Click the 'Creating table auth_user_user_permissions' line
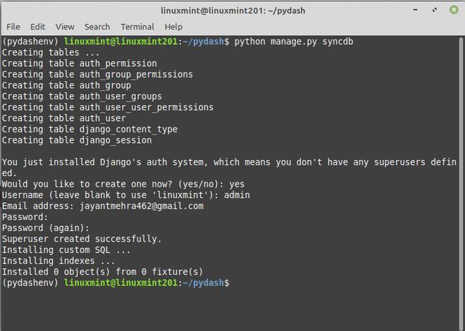Viewport: 465px width, 331px height. point(107,108)
